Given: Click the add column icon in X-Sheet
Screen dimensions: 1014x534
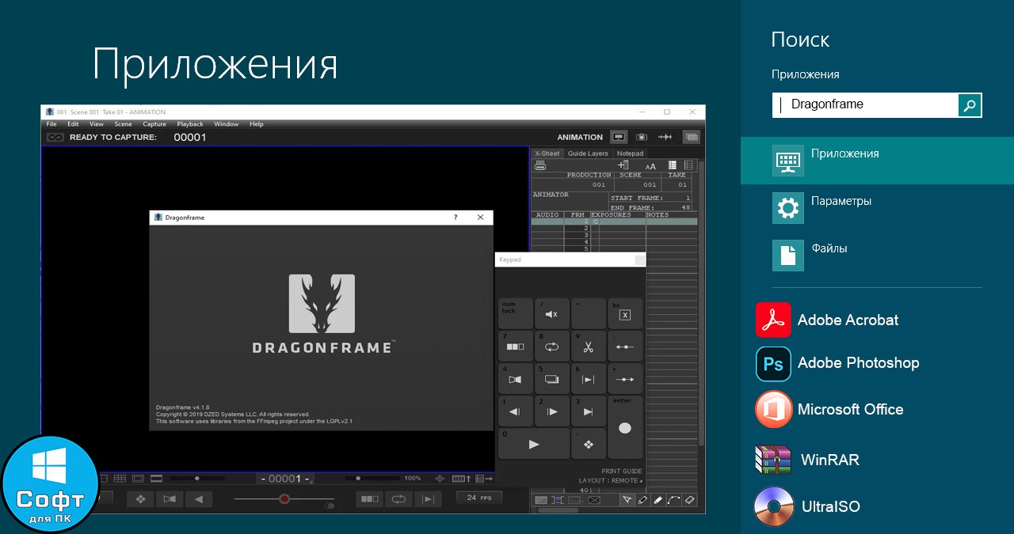Looking at the screenshot, I should pos(623,165).
